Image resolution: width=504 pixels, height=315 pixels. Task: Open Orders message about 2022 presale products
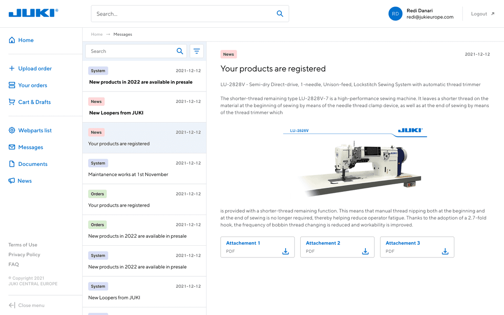(144, 230)
